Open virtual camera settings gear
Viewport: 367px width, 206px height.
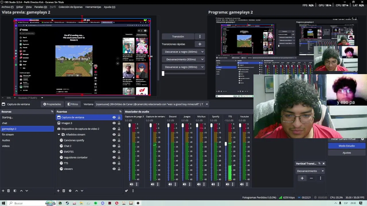(x=362, y=139)
